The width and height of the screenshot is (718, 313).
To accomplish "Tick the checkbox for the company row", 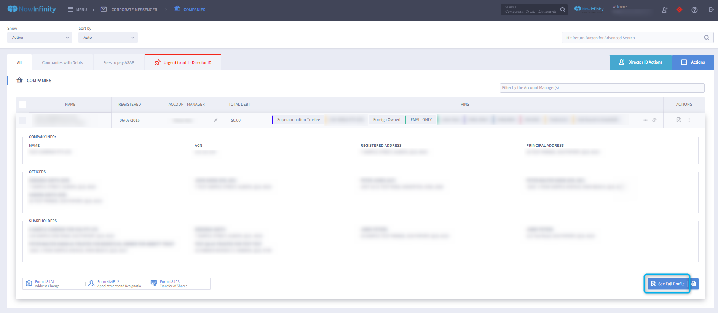I will click(23, 120).
